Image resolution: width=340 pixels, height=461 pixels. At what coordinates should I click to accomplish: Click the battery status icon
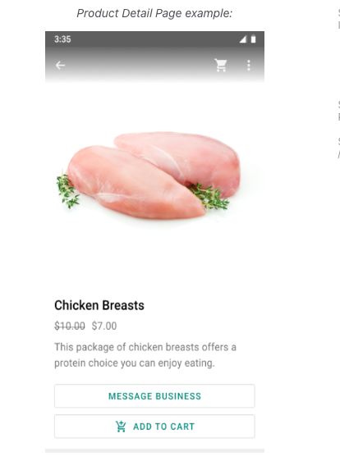(x=253, y=39)
